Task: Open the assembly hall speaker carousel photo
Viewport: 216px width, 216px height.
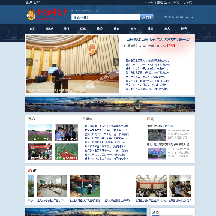Action: tap(73, 64)
